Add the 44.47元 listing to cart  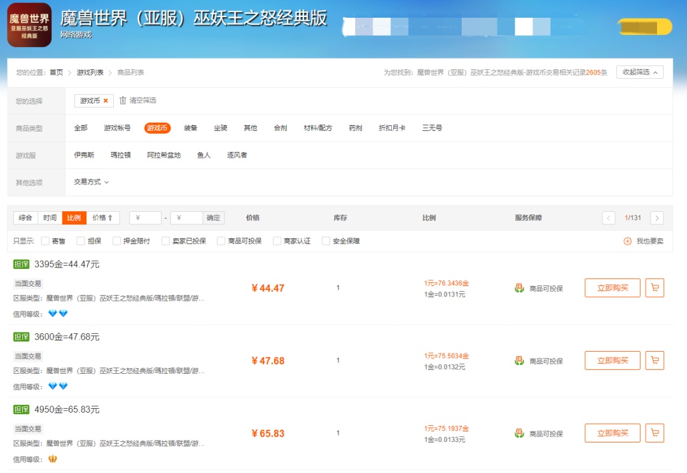655,288
